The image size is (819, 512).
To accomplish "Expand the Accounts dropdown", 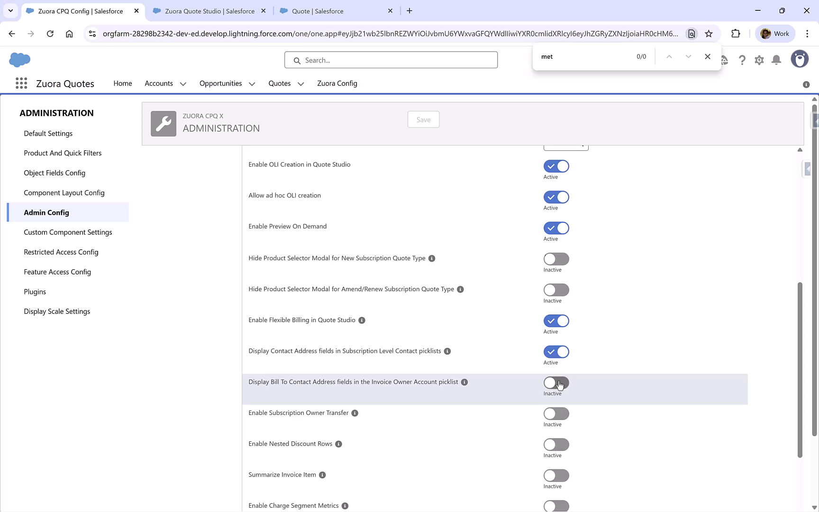I will tap(183, 83).
